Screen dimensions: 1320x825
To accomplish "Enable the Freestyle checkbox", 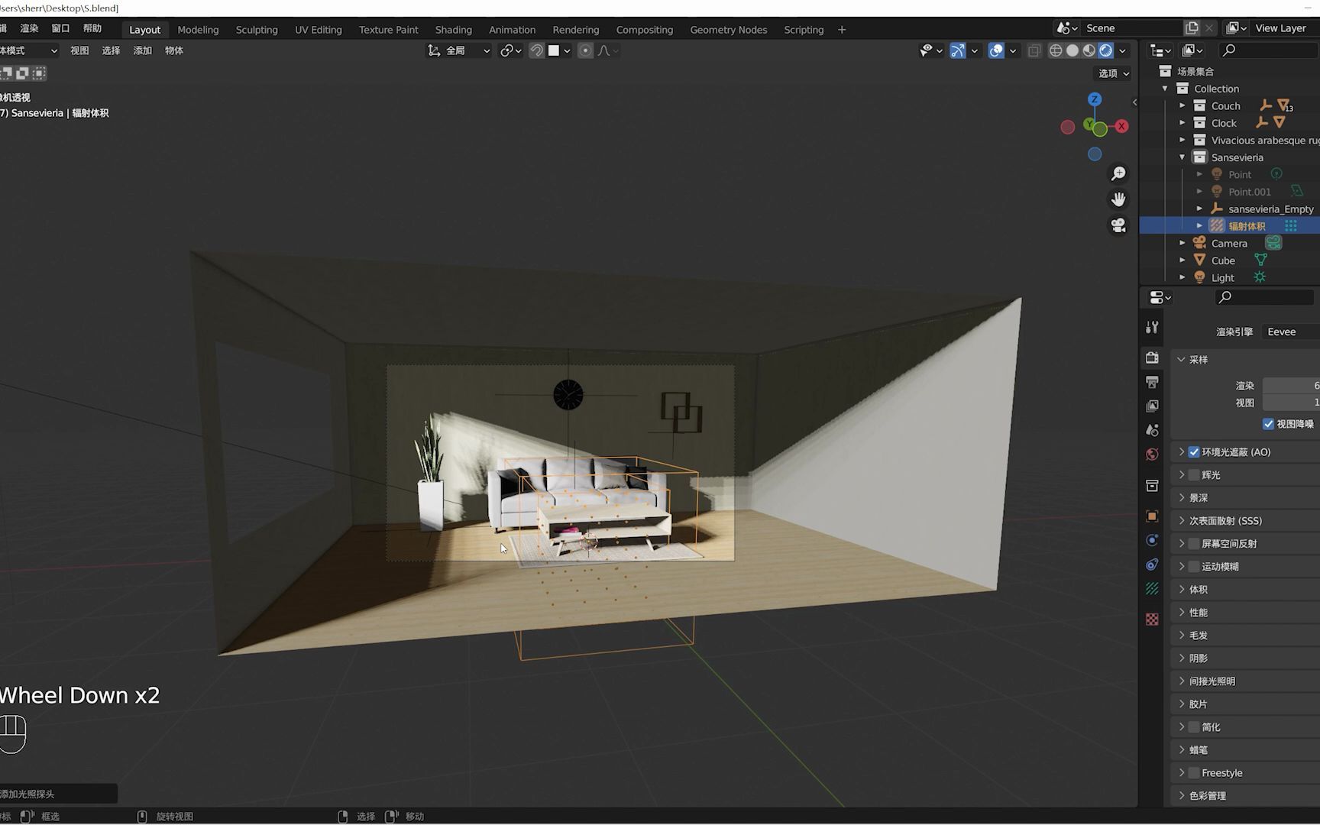I will coord(1194,773).
